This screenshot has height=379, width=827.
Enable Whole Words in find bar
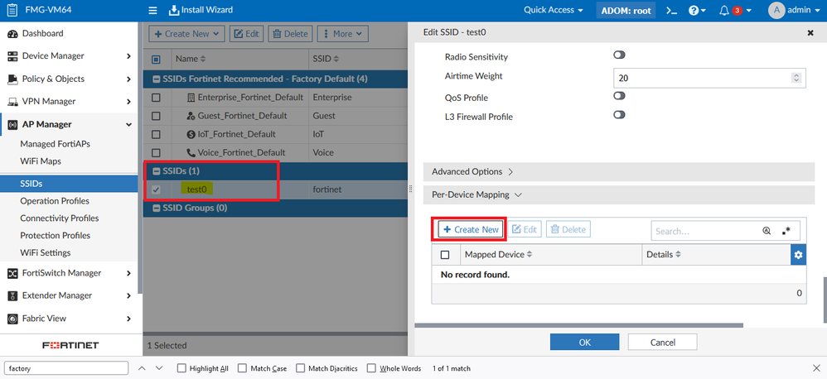(371, 368)
